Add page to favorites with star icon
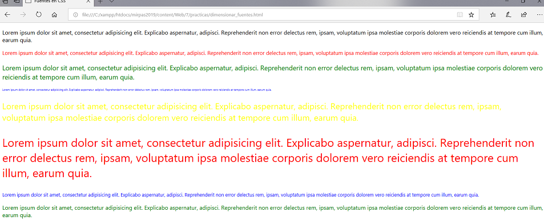This screenshot has width=544, height=224. point(471,15)
